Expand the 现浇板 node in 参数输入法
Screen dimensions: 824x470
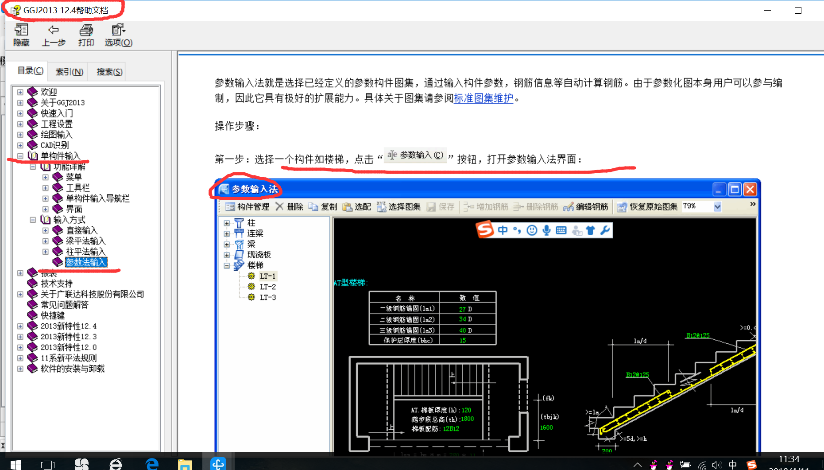(x=227, y=255)
